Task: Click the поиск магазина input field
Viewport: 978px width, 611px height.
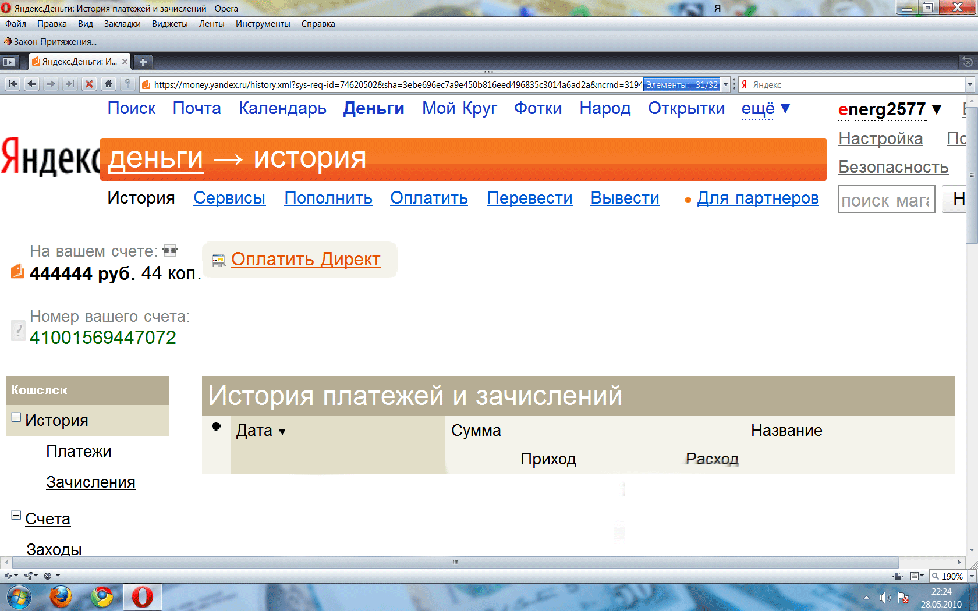Action: tap(887, 200)
